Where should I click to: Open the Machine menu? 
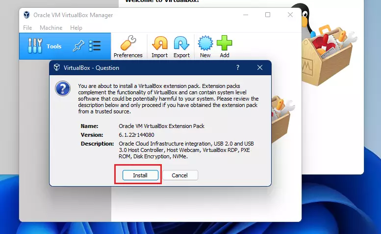click(51, 28)
